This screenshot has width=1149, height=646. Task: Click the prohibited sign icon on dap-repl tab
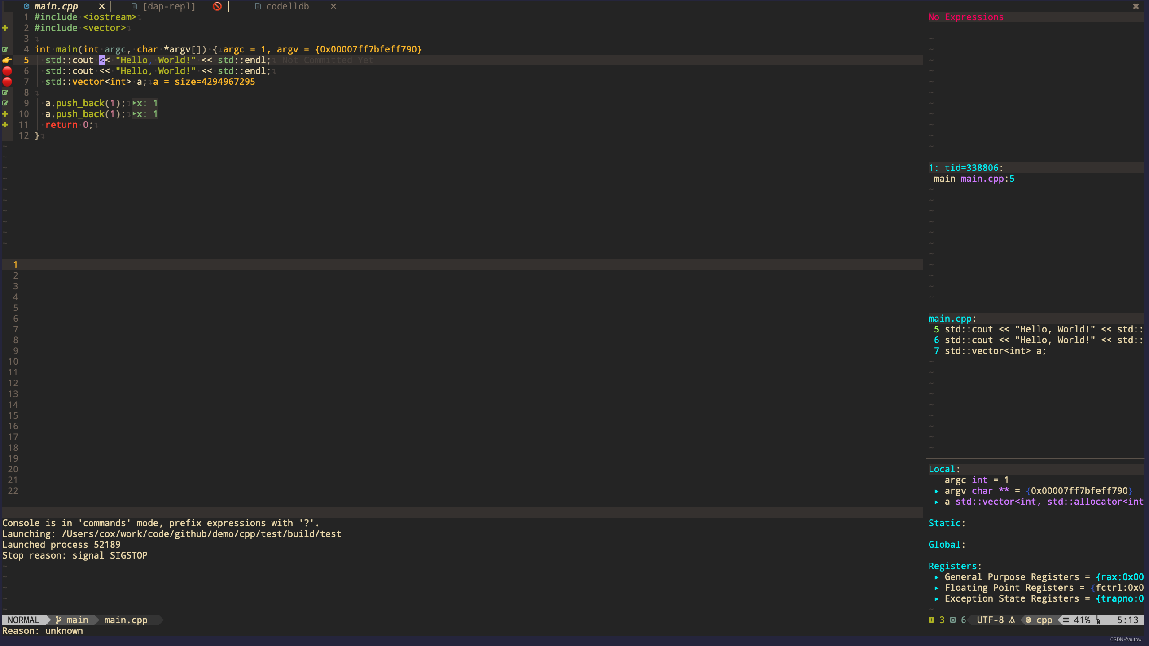coord(217,6)
